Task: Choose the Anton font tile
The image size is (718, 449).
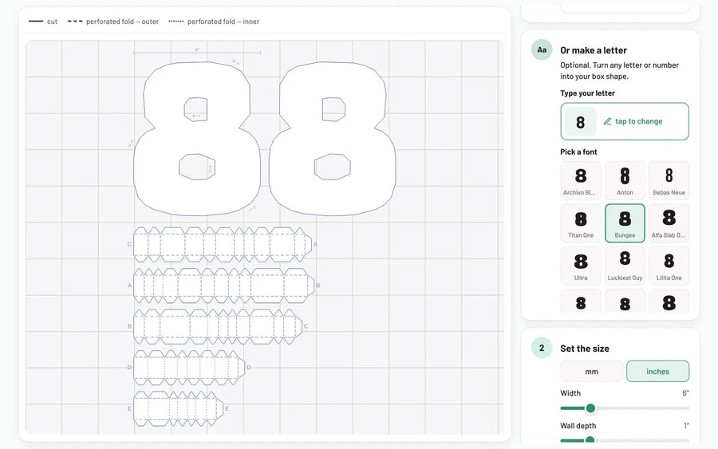Action: [x=625, y=180]
